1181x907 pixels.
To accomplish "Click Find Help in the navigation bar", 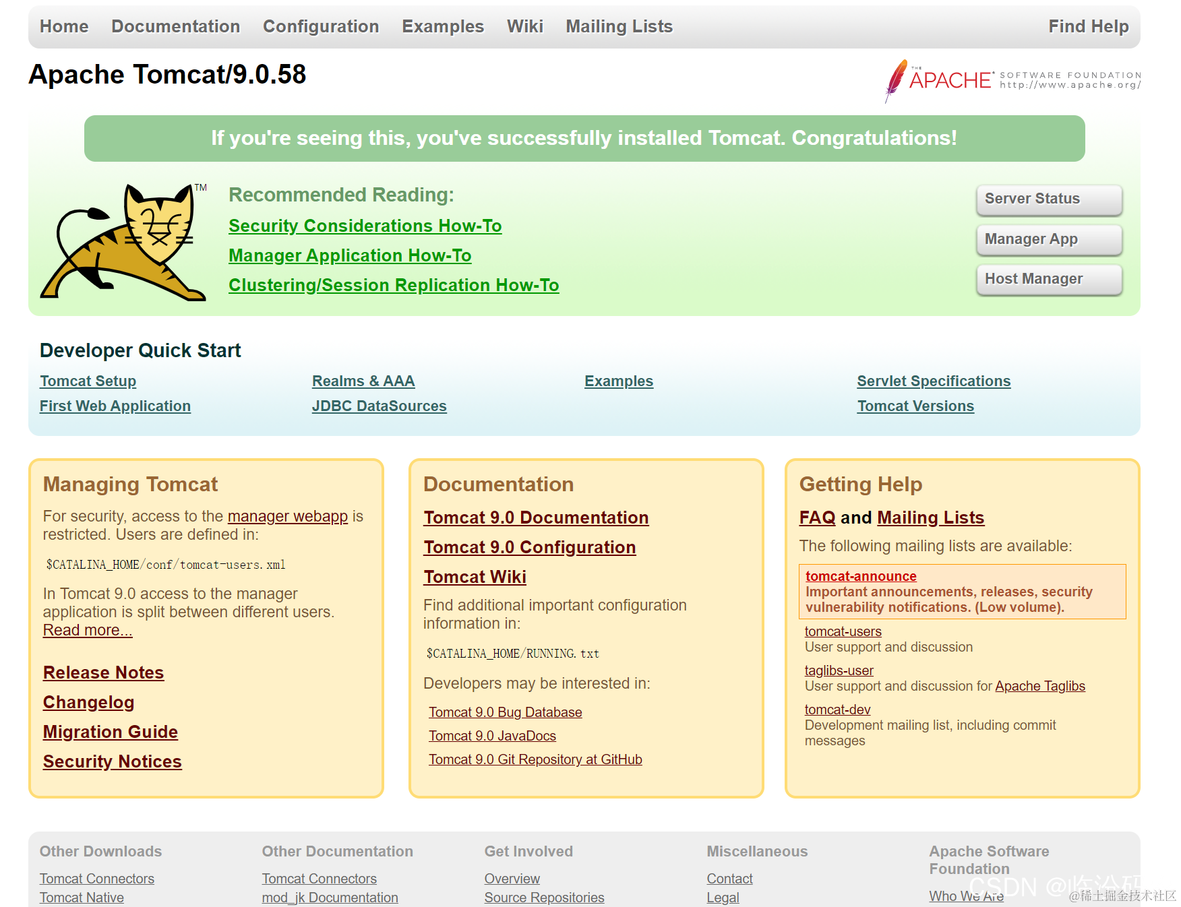I will [x=1089, y=26].
